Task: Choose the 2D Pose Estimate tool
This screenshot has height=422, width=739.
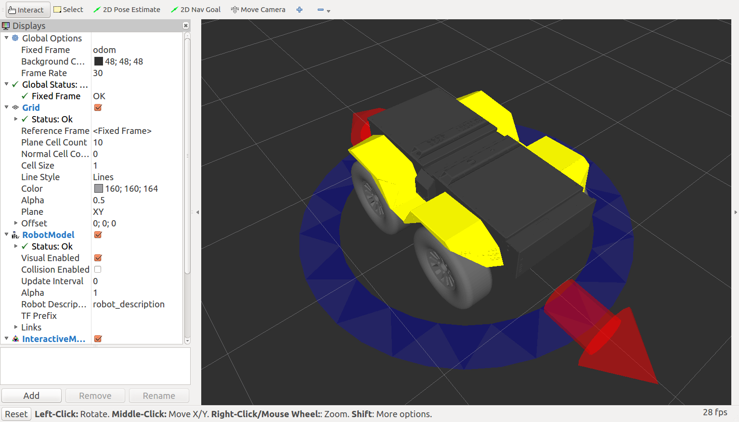Action: [127, 10]
